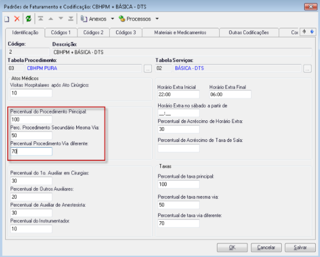
Task: Click the new record icon
Action: (x=7, y=19)
